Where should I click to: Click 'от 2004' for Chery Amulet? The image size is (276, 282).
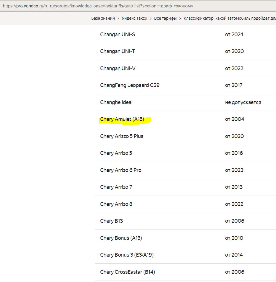[x=235, y=119]
